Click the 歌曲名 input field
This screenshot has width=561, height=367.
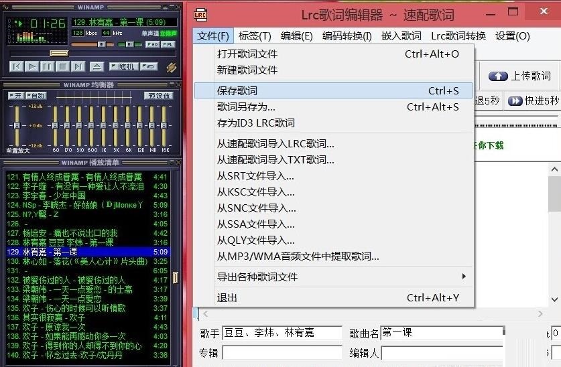[442, 333]
